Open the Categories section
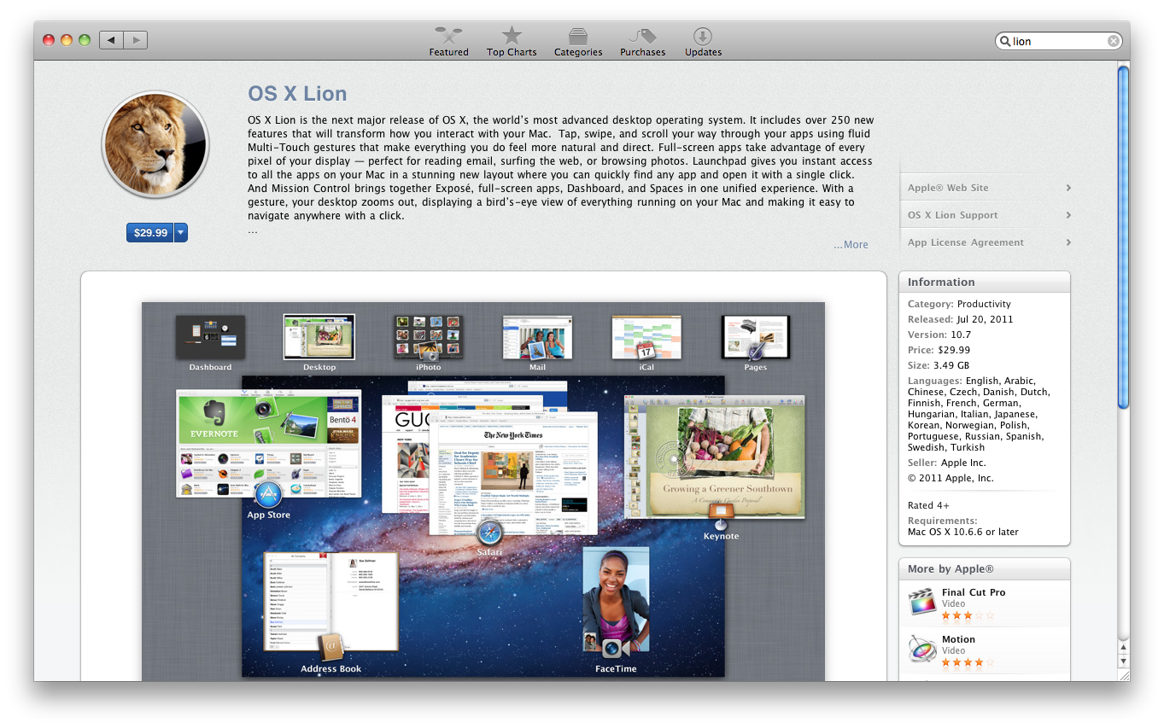Viewport: 1164px width, 728px height. coord(578,41)
